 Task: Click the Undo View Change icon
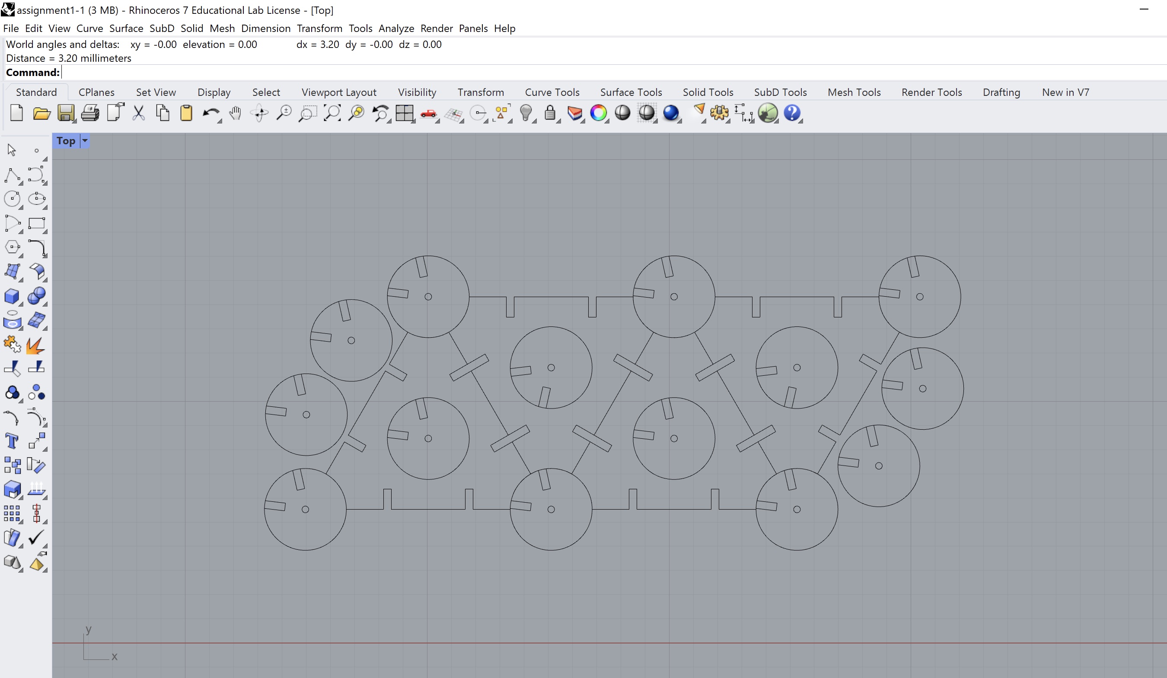(x=381, y=113)
